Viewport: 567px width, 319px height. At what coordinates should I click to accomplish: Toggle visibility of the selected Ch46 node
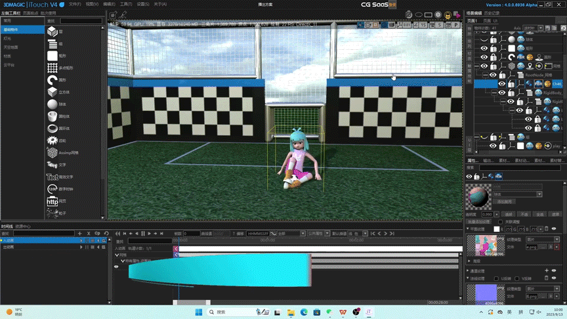[x=501, y=84]
